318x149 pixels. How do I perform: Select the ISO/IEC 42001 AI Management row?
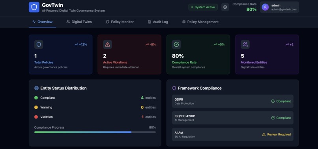pos(233,118)
